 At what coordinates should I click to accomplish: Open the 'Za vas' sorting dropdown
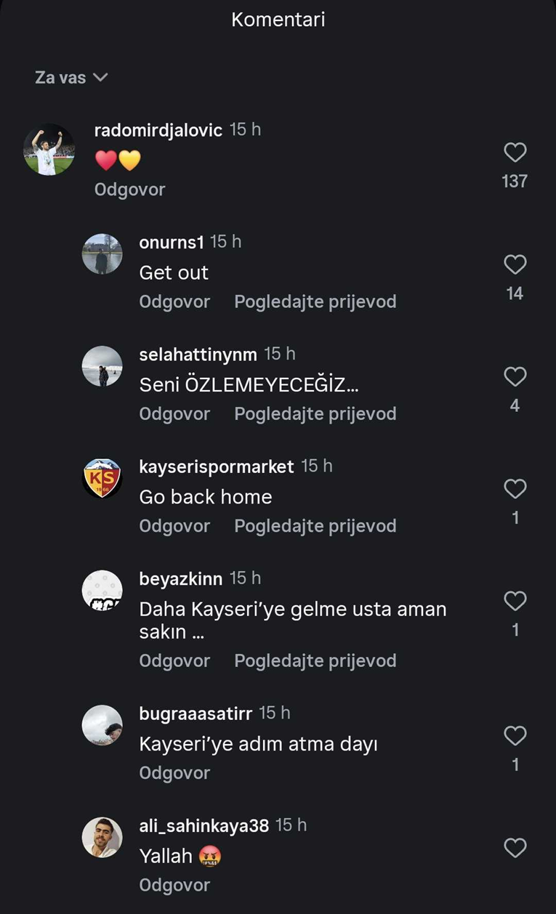[x=71, y=77]
